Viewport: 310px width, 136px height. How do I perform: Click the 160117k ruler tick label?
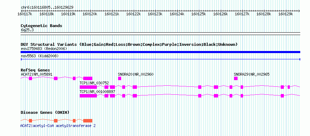coord(25,14)
